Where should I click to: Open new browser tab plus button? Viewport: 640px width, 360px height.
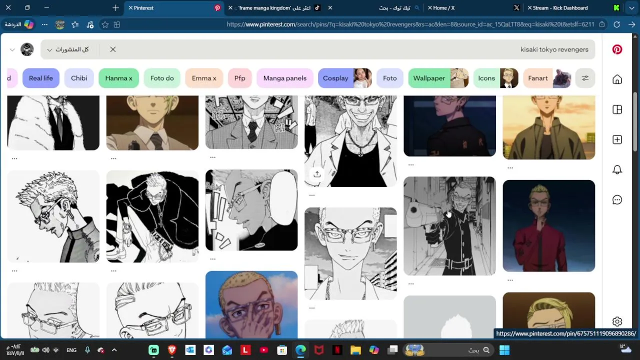[116, 7]
